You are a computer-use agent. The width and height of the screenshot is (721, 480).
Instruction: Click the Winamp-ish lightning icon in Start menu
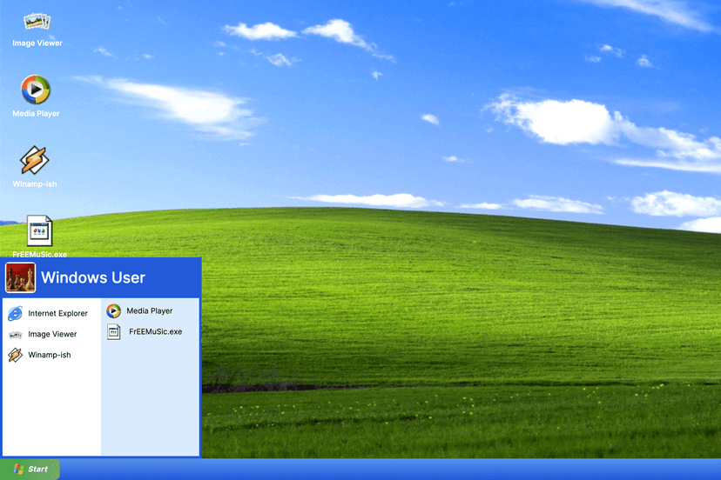(15, 355)
